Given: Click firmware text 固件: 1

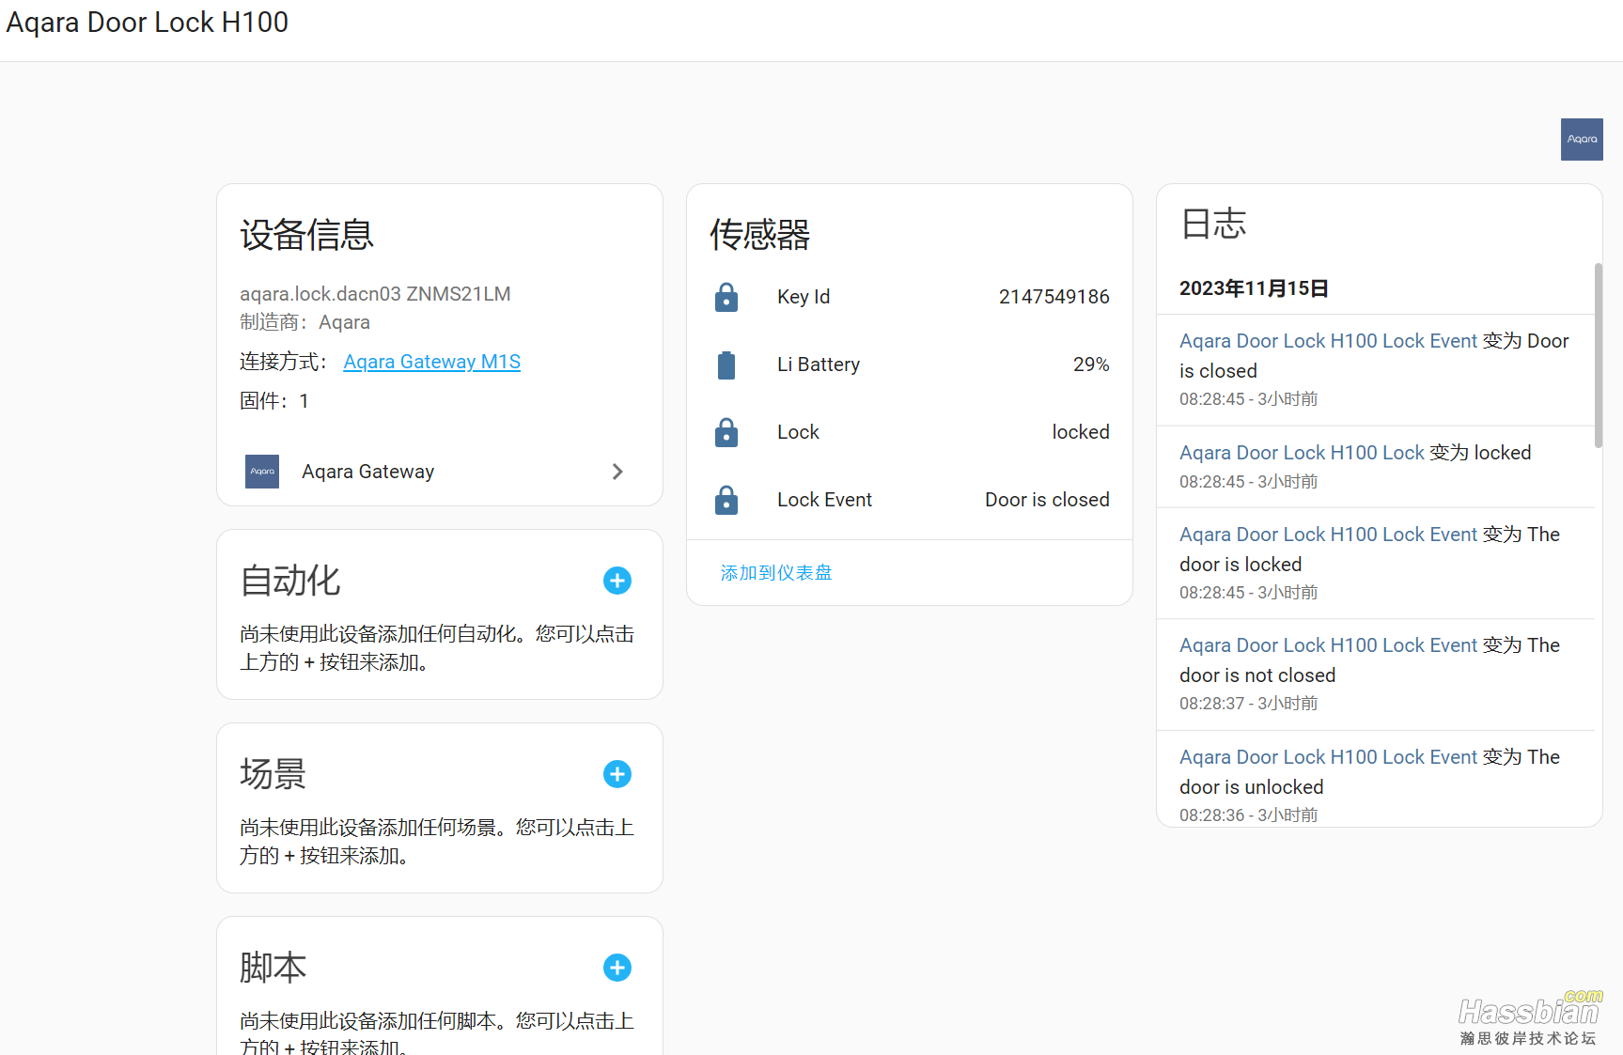Looking at the screenshot, I should pos(273,401).
